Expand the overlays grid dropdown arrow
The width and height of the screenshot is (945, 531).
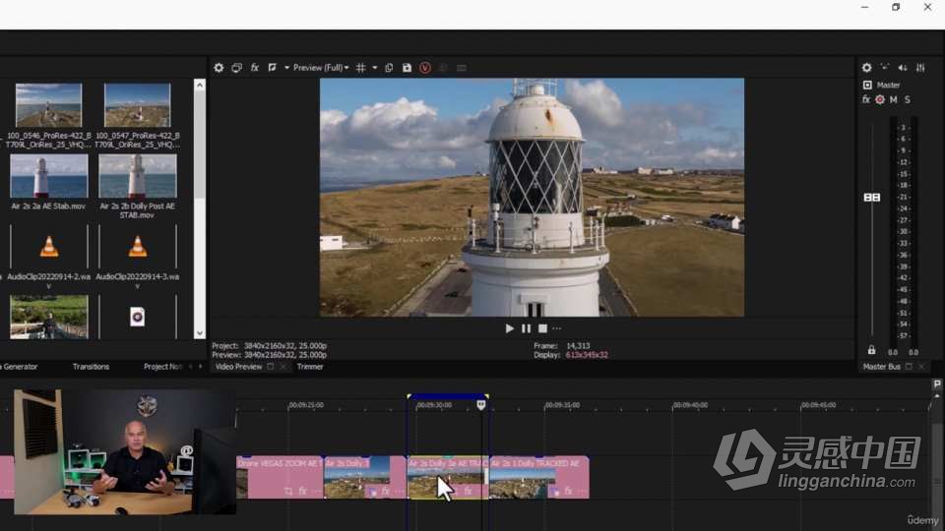tap(375, 68)
